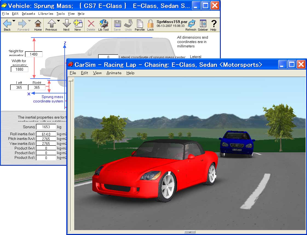Image resolution: width=307 pixels, height=235 pixels.
Task: Open Help question mark in toolbar
Action: click(x=214, y=24)
